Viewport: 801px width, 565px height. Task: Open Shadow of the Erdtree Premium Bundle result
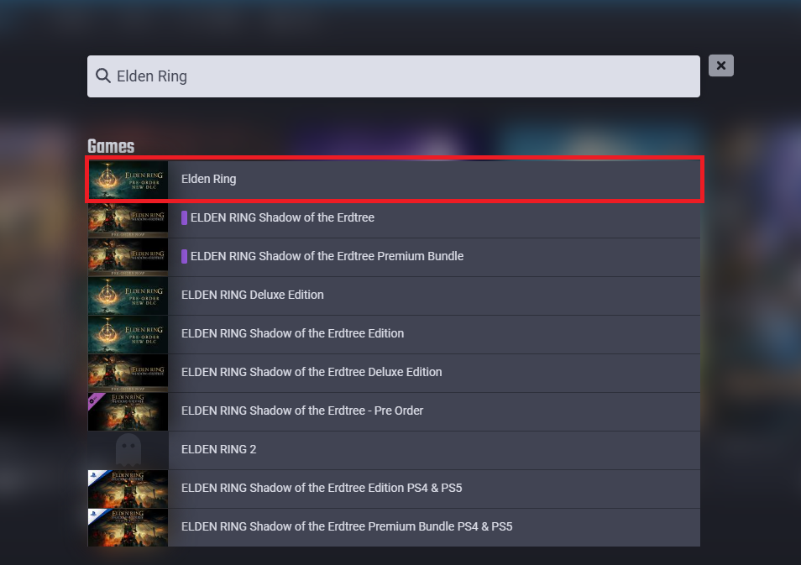394,257
